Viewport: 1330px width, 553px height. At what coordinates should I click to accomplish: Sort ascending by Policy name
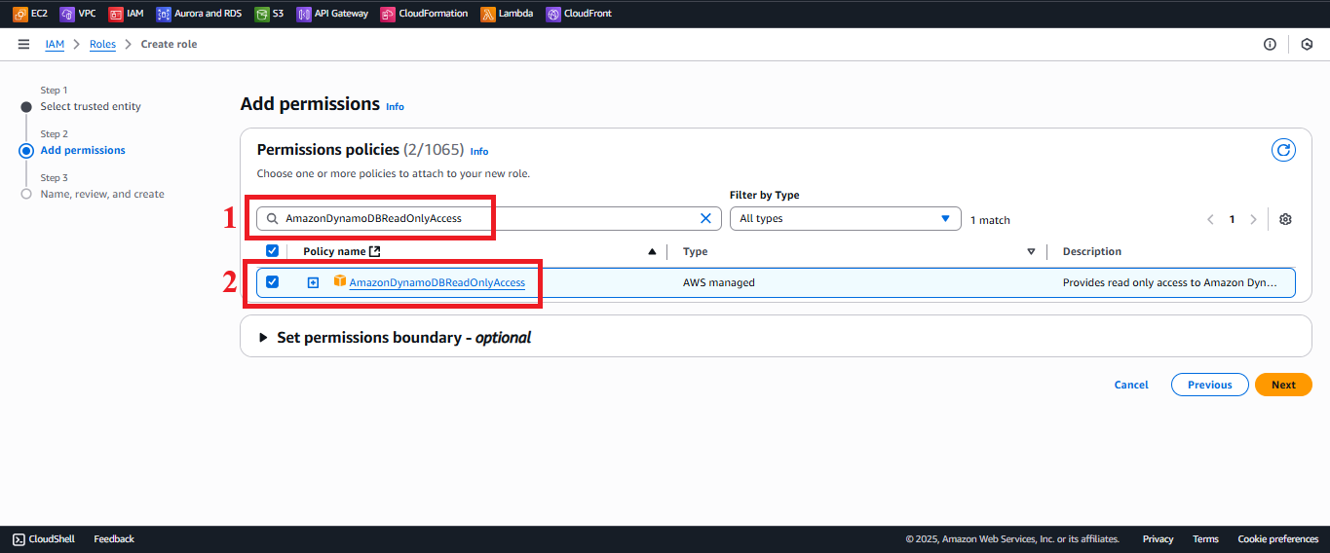[x=652, y=251]
